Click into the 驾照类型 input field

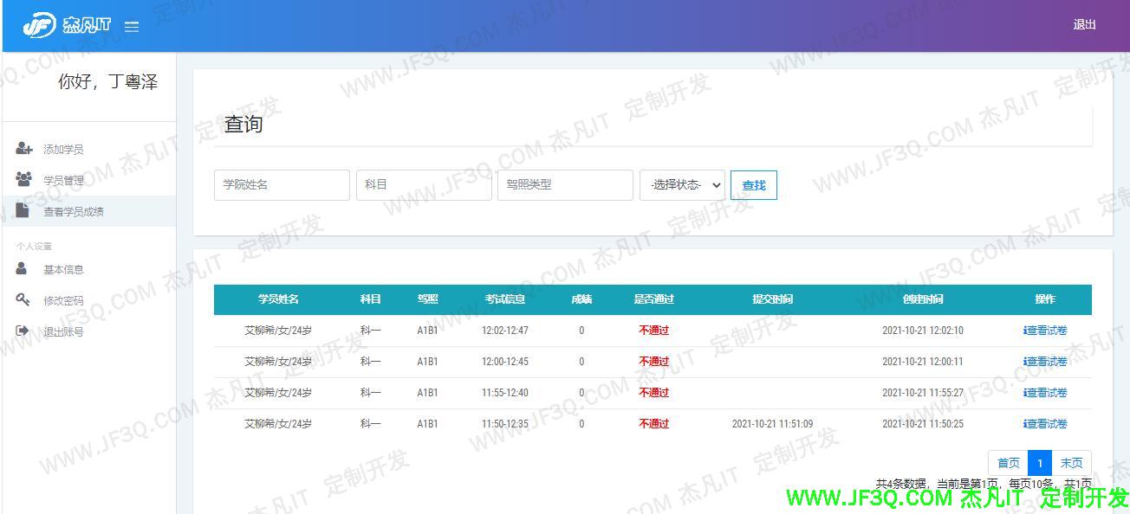(565, 185)
